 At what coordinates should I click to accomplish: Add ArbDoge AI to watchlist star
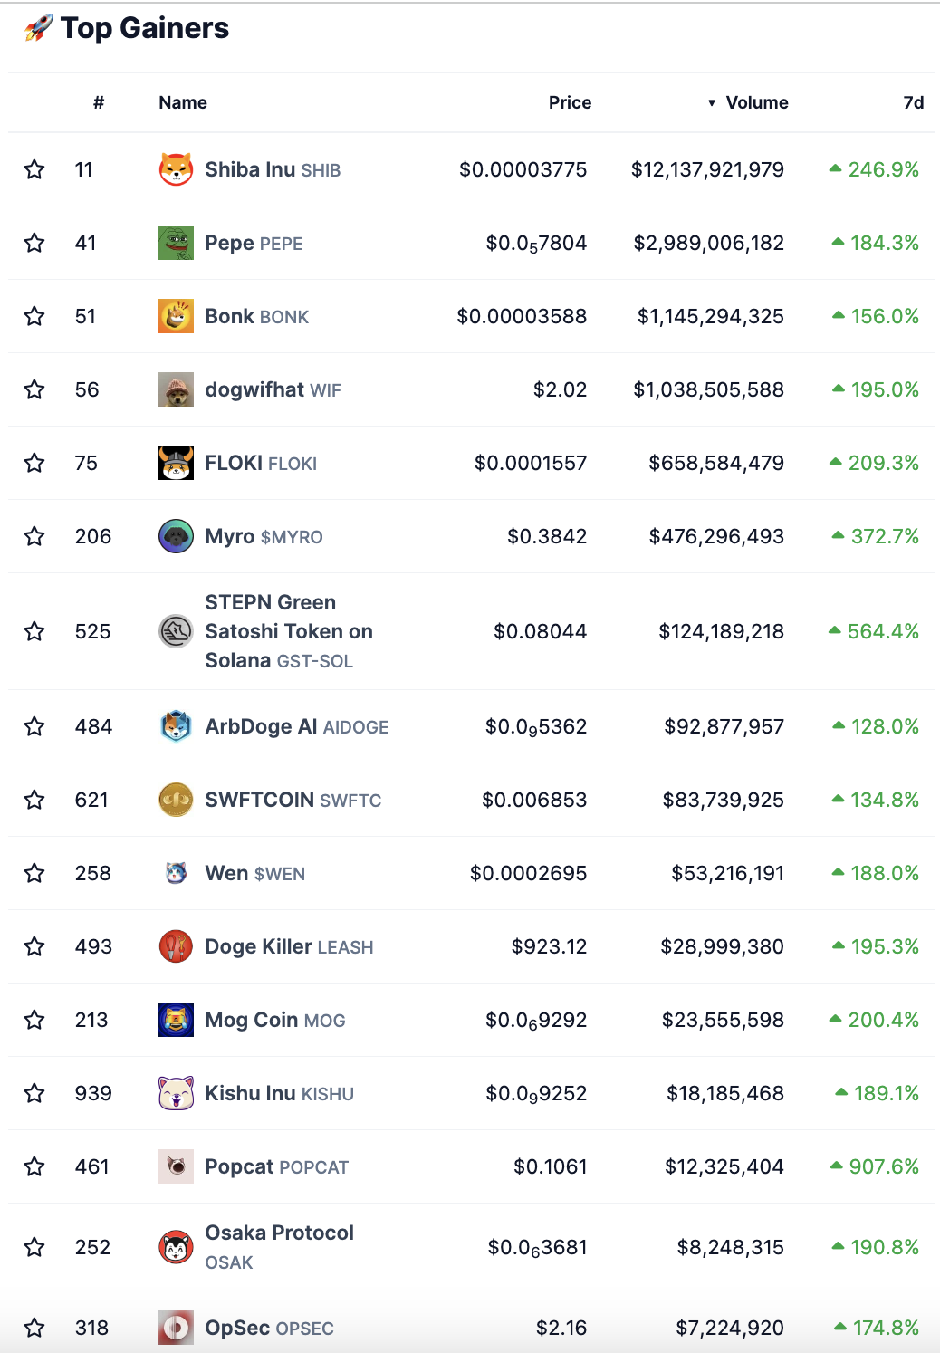click(34, 726)
